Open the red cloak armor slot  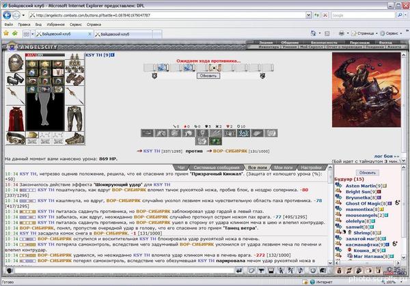pyautogui.click(x=16, y=119)
